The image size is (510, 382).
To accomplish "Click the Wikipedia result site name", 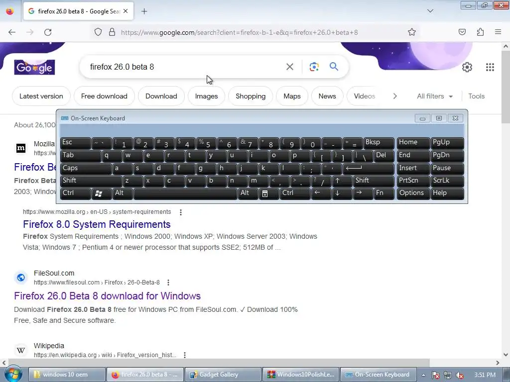I will pyautogui.click(x=49, y=346).
